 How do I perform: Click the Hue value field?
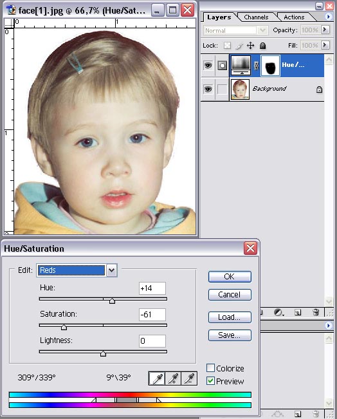152,288
